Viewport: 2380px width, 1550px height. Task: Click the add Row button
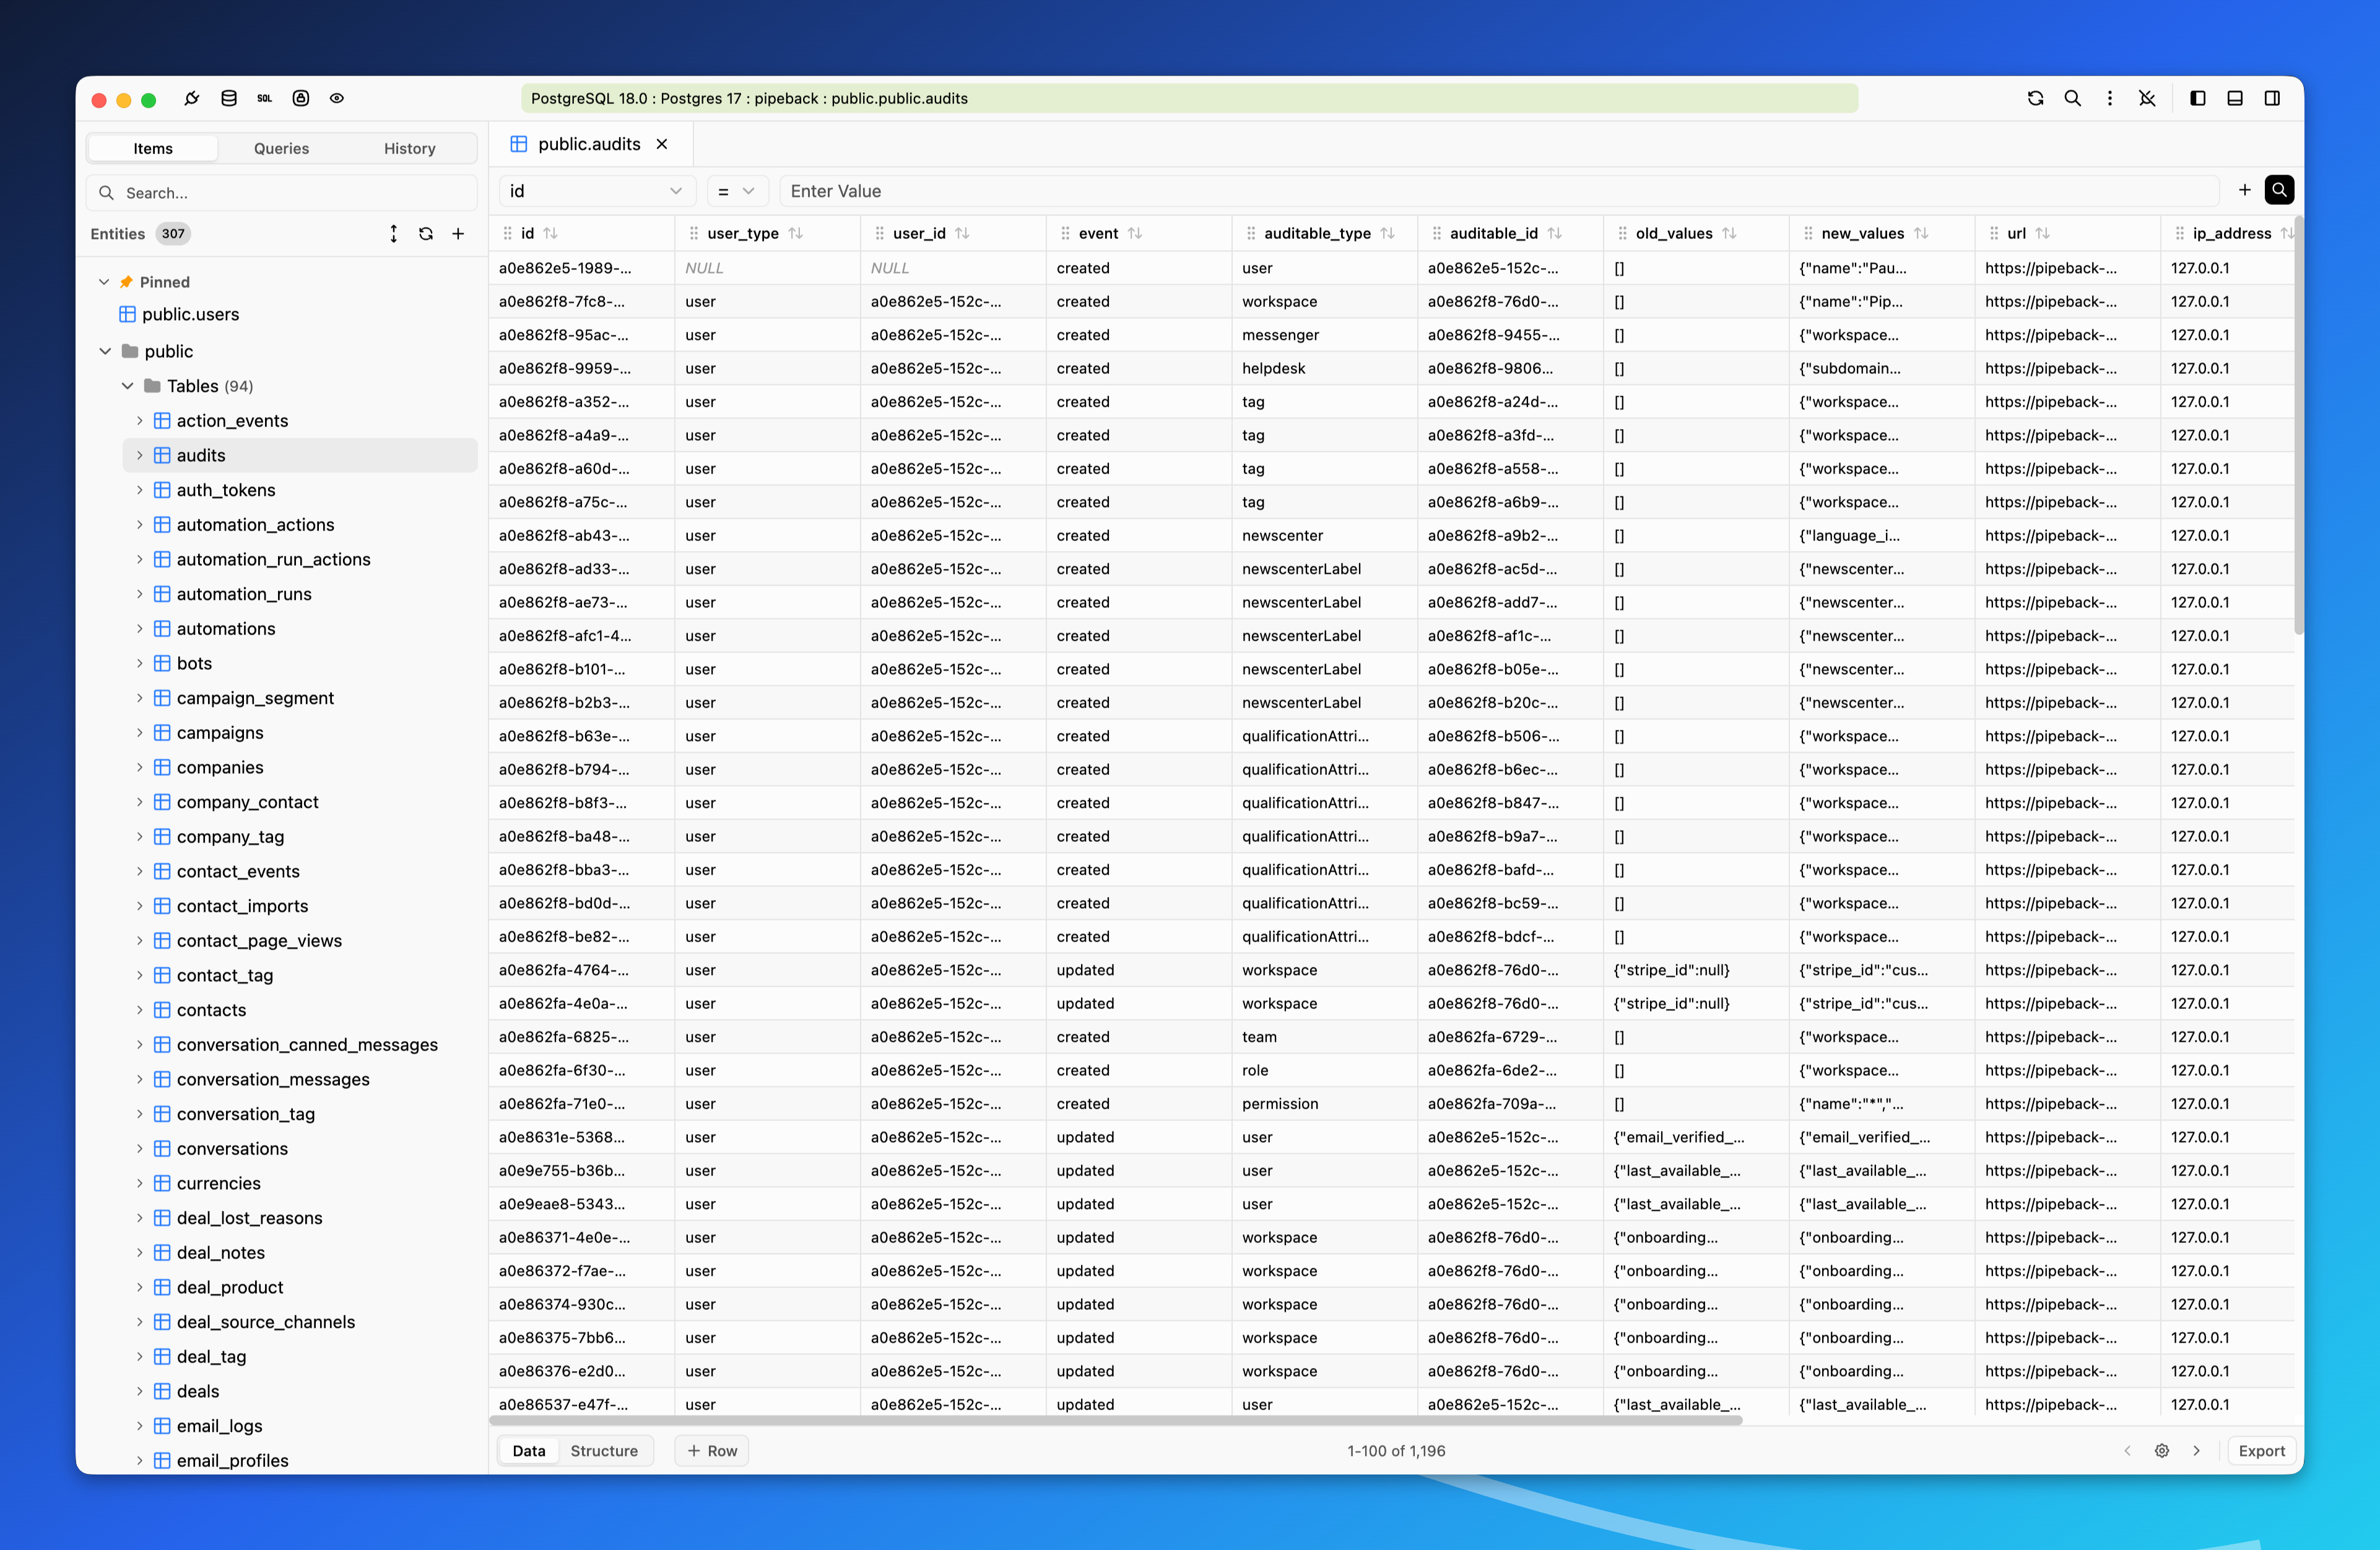(x=712, y=1450)
